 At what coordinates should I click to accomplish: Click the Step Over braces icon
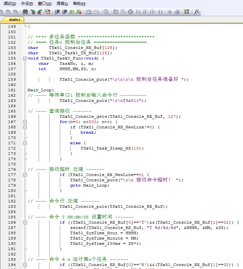[145, 12]
